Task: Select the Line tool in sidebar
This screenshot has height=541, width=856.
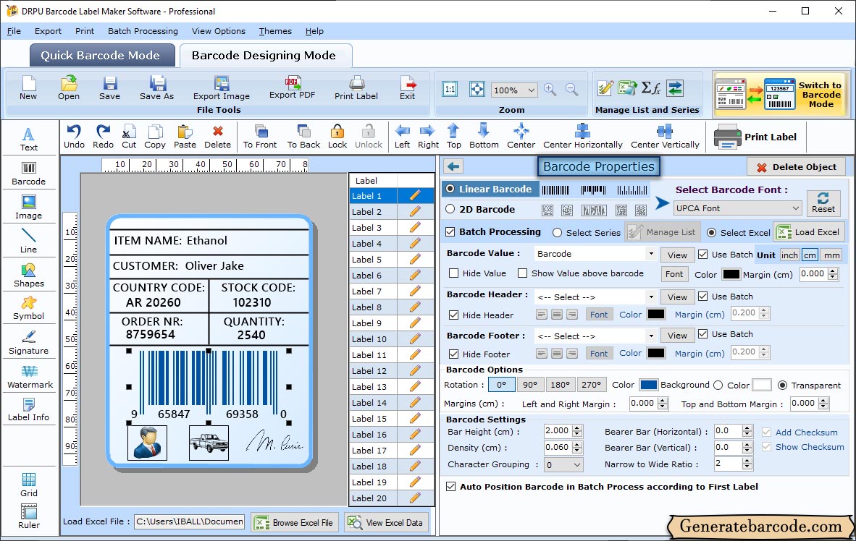Action: pyautogui.click(x=28, y=241)
